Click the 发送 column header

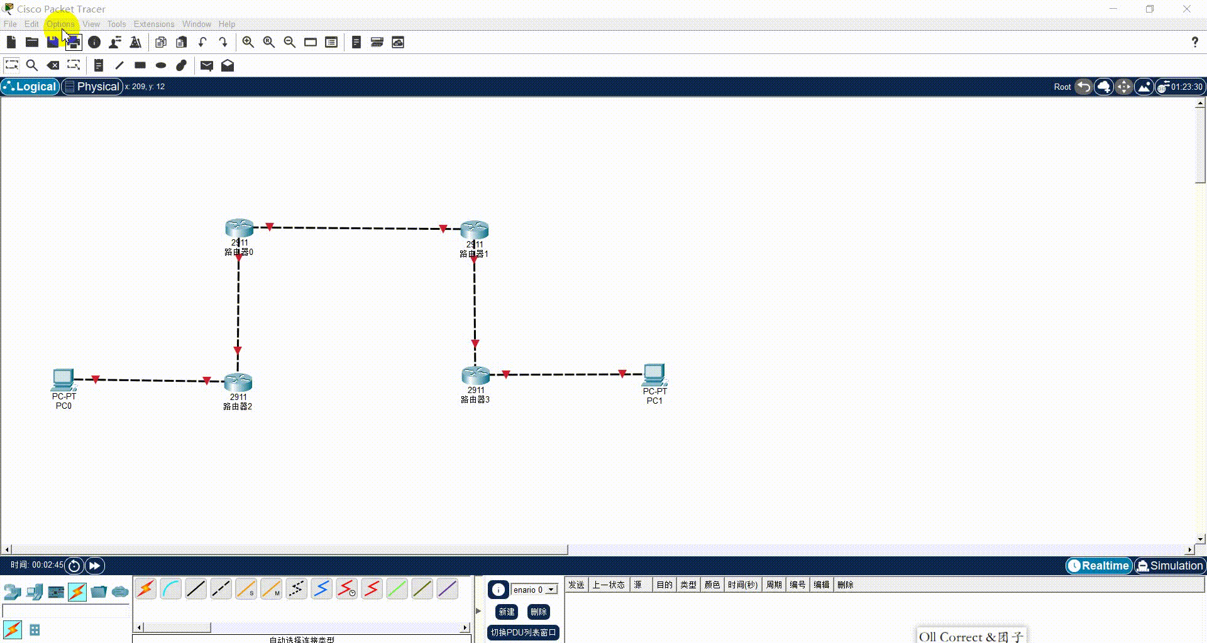576,585
